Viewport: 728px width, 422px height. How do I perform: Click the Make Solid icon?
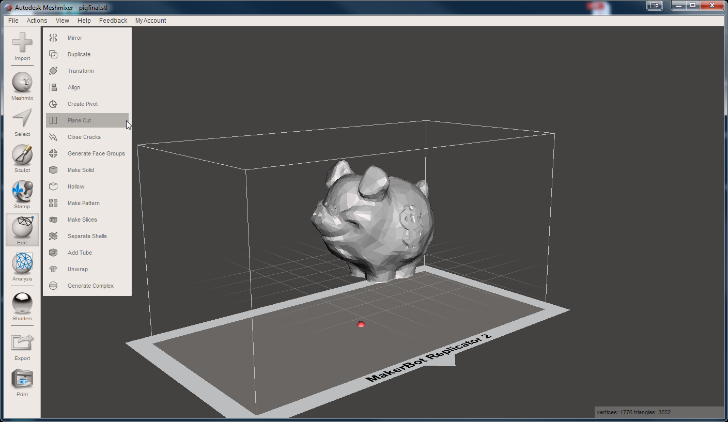tap(53, 170)
